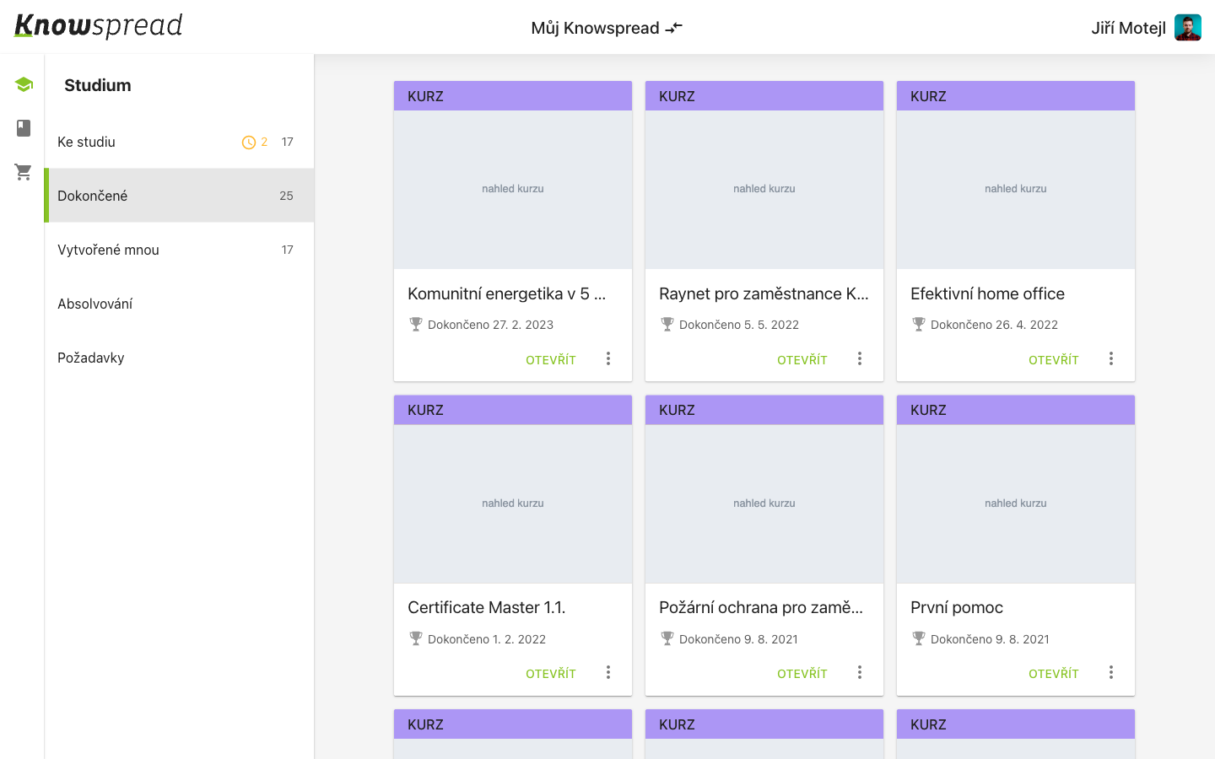This screenshot has width=1215, height=759.
Task: Click the text "Dokončeno 27. 2. 2023"
Action: pos(490,325)
